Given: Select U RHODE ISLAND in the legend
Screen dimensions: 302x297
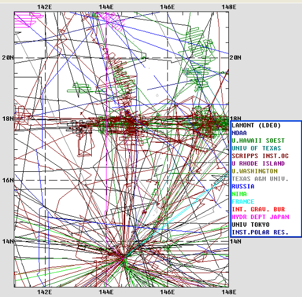Looking at the screenshot, I should [258, 164].
